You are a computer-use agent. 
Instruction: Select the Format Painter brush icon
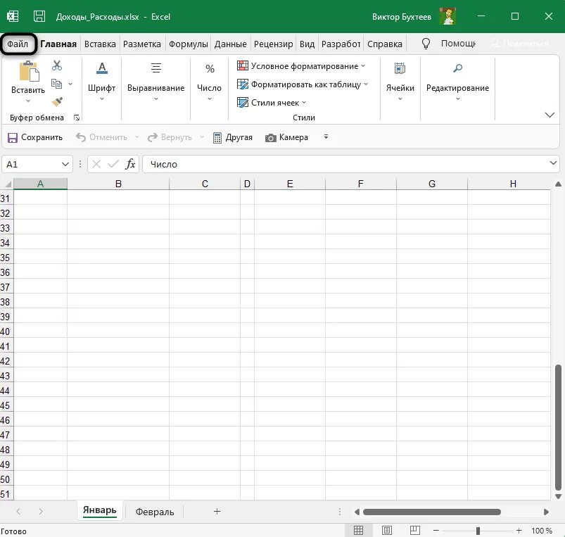coord(57,102)
